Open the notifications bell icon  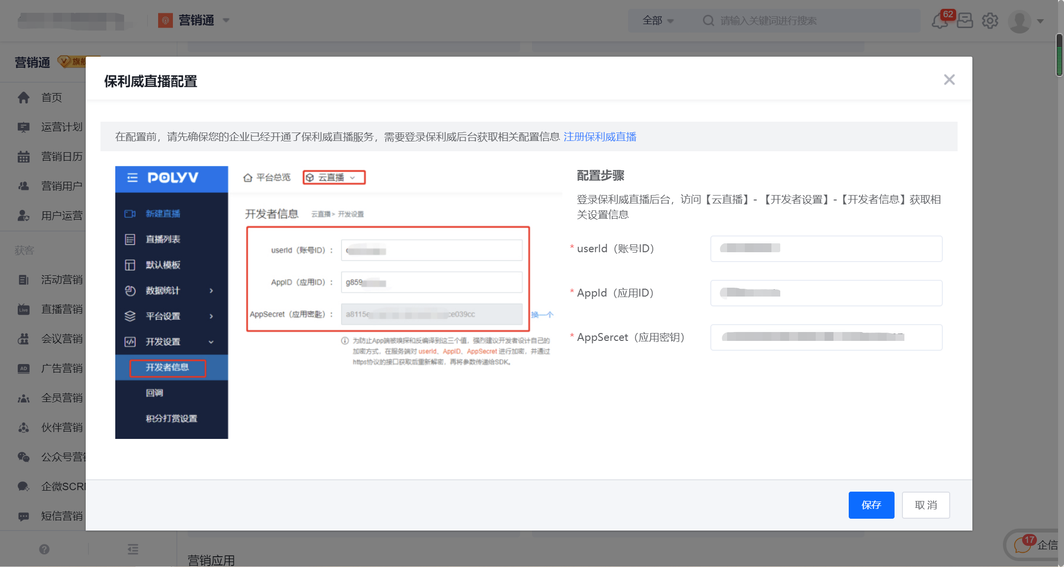point(939,21)
